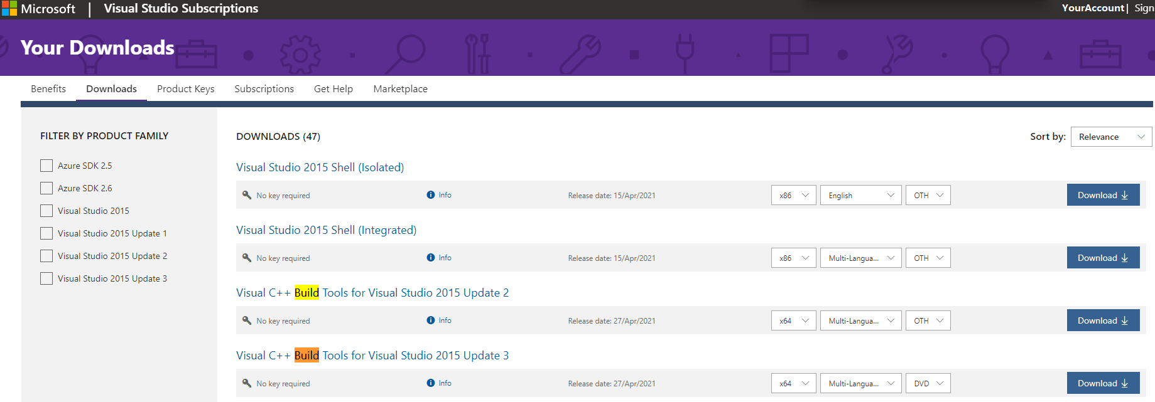Click Info link for Build Tools Update 3
The height and width of the screenshot is (402, 1155).
[445, 383]
